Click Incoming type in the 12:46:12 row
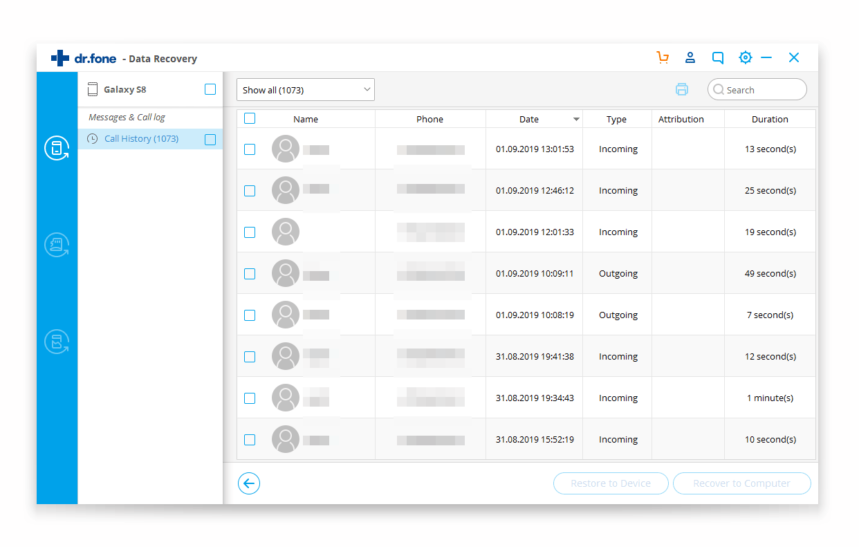 (x=618, y=191)
